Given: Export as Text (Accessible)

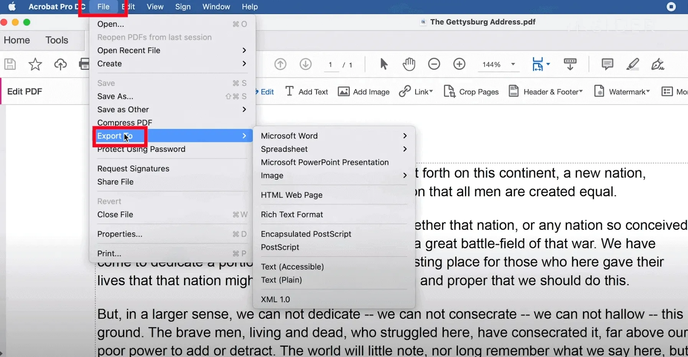Looking at the screenshot, I should point(334,267).
